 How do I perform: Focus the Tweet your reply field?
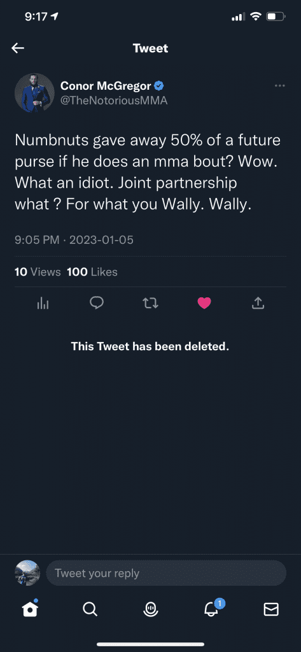pyautogui.click(x=166, y=573)
